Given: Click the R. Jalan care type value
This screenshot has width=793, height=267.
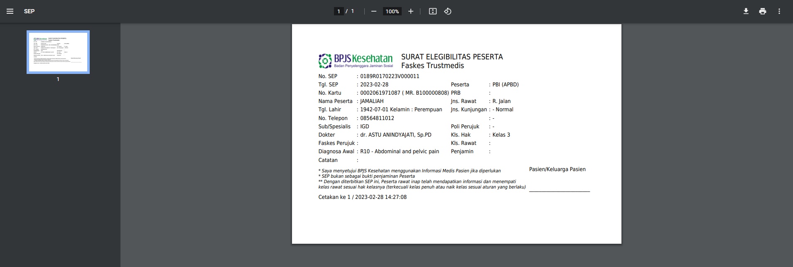Looking at the screenshot, I should 501,101.
